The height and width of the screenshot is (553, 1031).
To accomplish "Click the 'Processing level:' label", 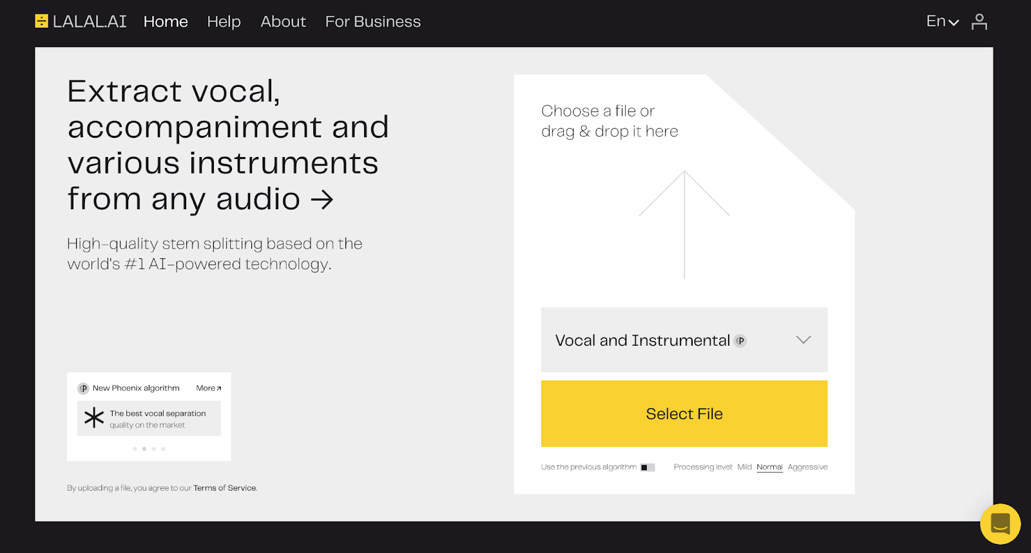I will [704, 467].
